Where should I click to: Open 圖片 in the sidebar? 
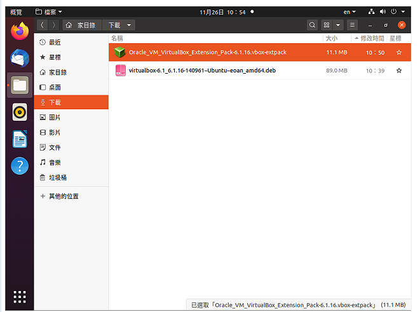(x=71, y=118)
